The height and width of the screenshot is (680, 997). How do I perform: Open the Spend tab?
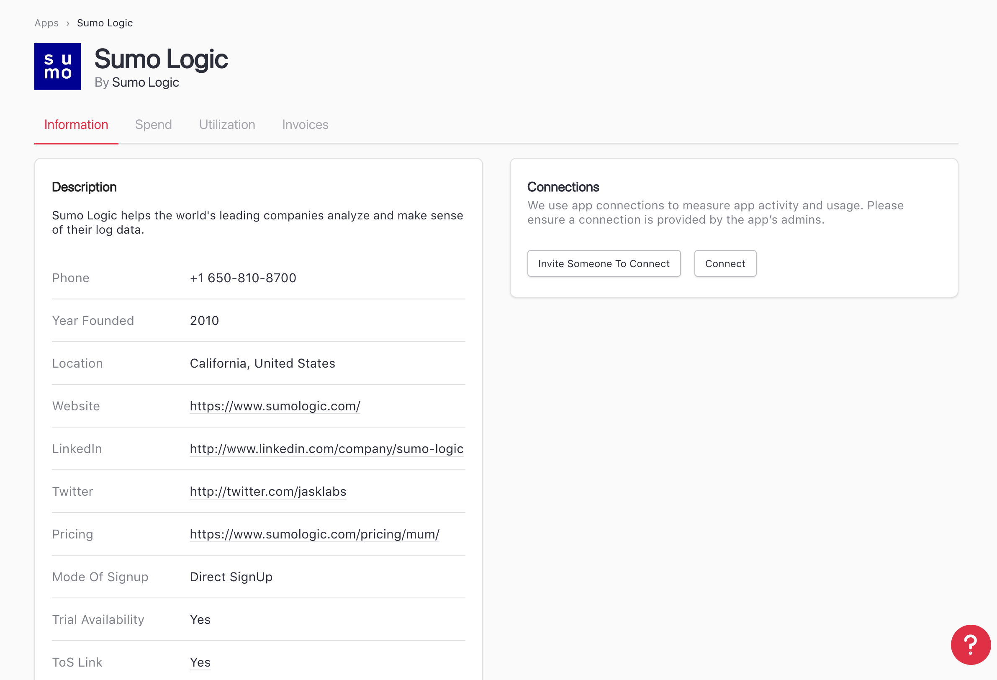click(x=153, y=124)
